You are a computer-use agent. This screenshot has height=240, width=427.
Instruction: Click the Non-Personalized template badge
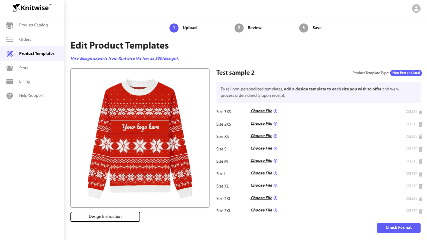coord(406,73)
